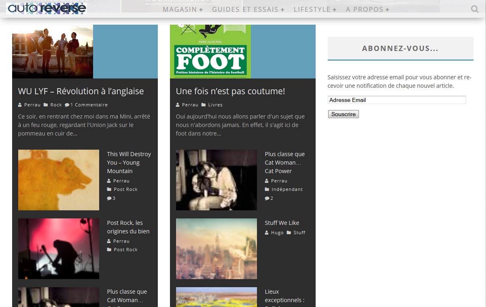Viewport: 486px width, 307px height.
Task: Open article WU LYF – Révolution à l'anglaise
Action: 81,91
